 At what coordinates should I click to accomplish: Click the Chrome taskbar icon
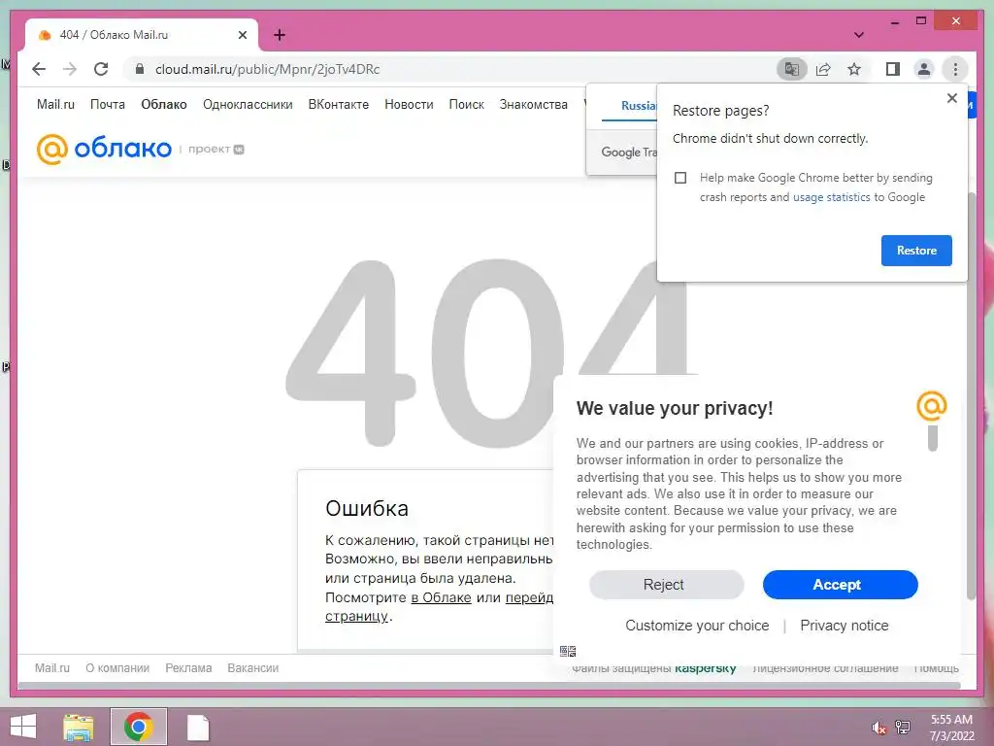pos(138,727)
